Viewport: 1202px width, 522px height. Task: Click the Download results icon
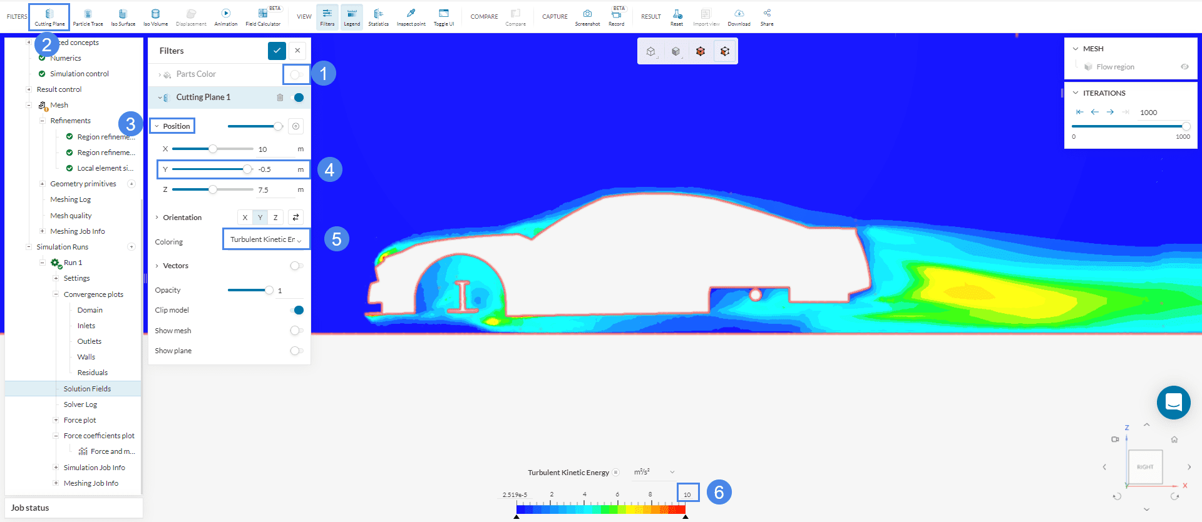tap(739, 16)
